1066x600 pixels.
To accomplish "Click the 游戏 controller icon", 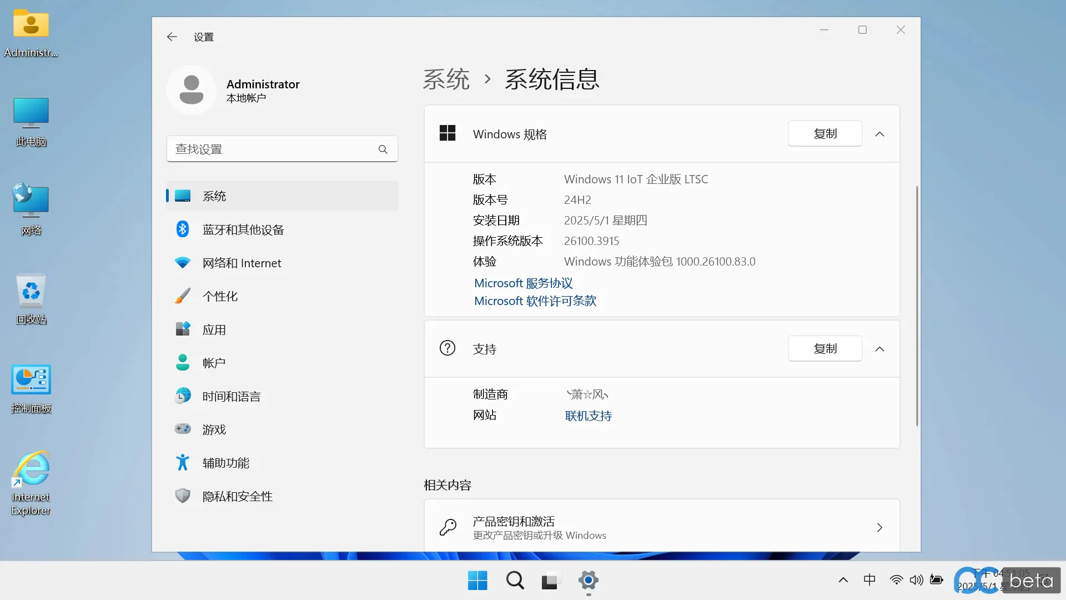I will (x=183, y=429).
